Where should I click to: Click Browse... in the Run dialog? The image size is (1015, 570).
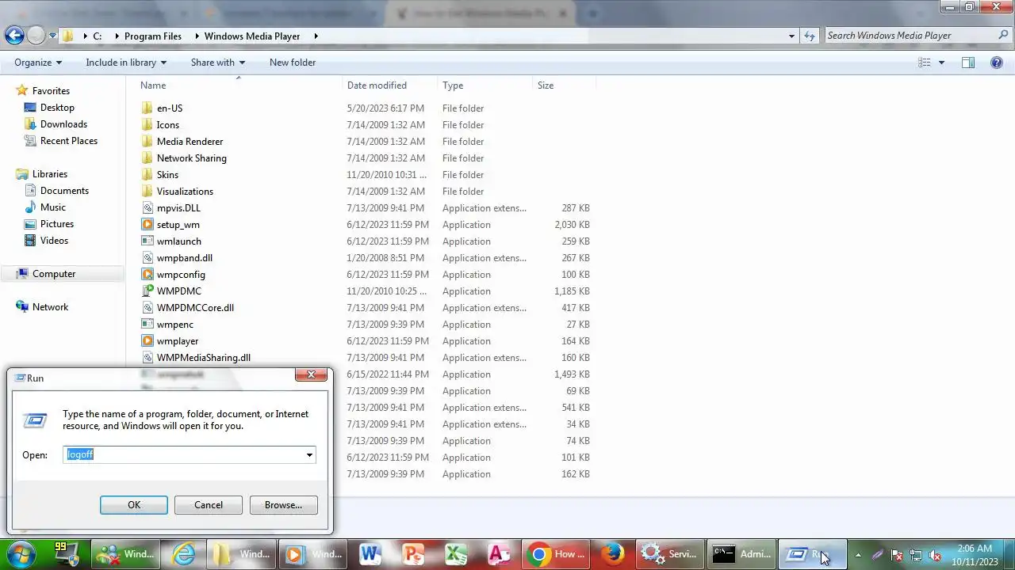[283, 505]
